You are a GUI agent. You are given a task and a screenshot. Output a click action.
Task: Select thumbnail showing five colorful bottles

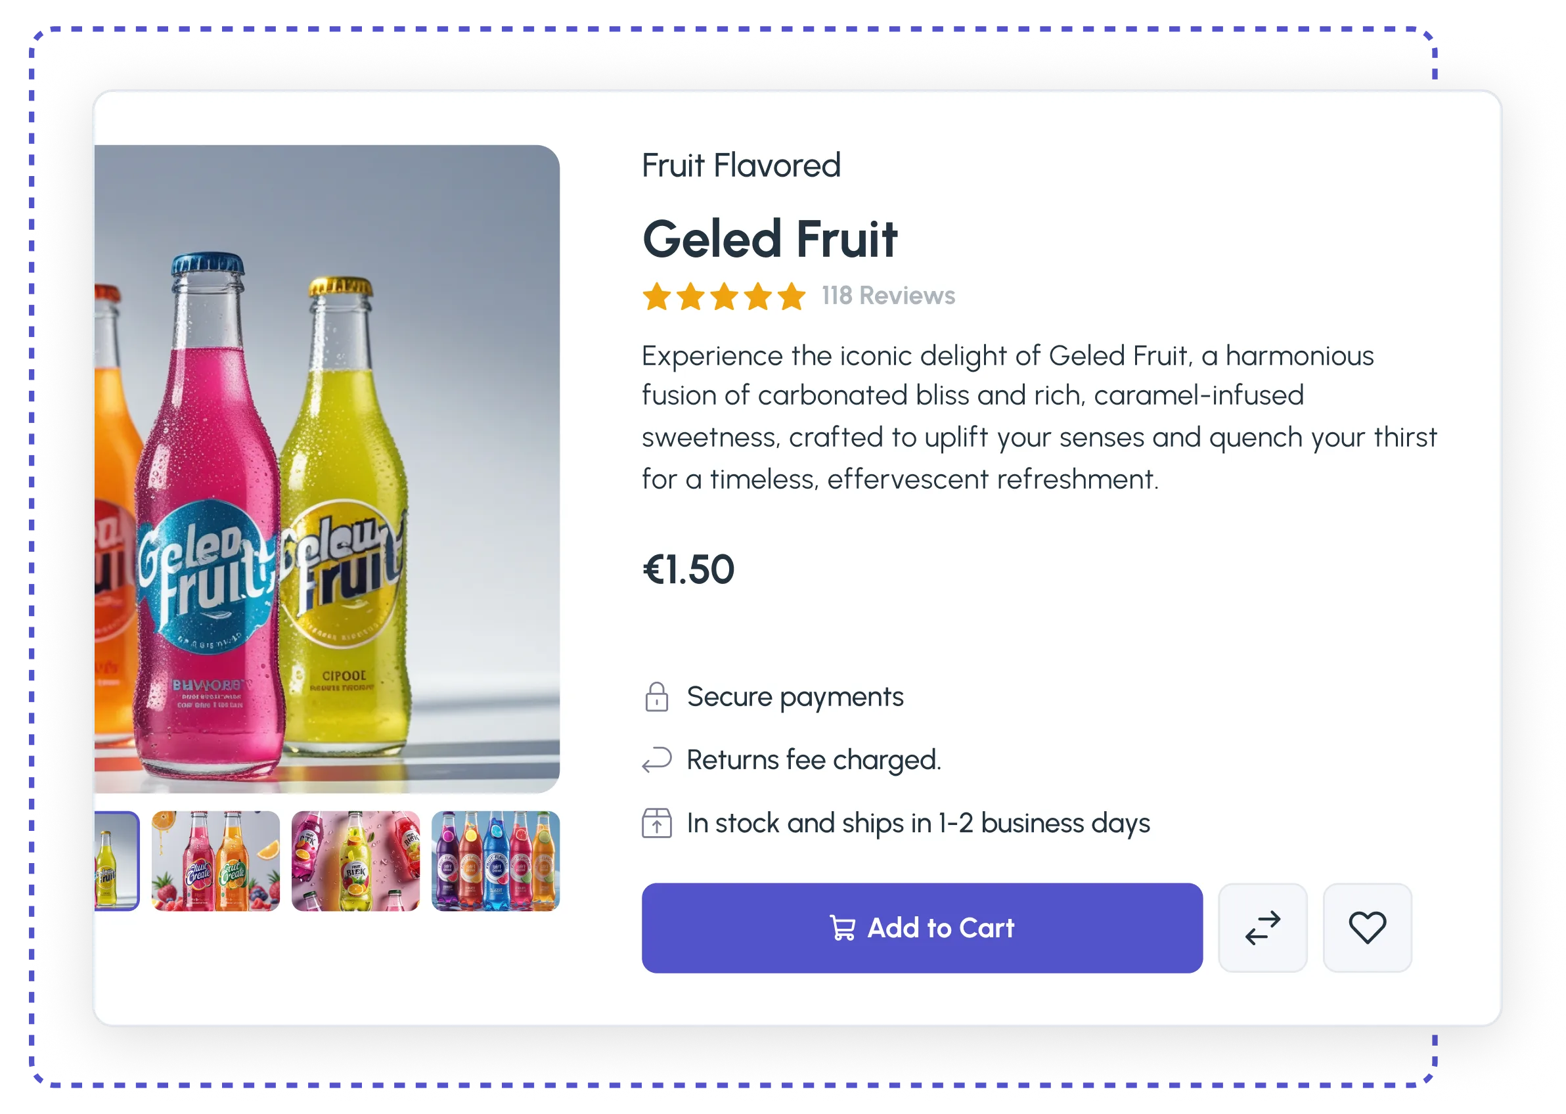tap(495, 861)
